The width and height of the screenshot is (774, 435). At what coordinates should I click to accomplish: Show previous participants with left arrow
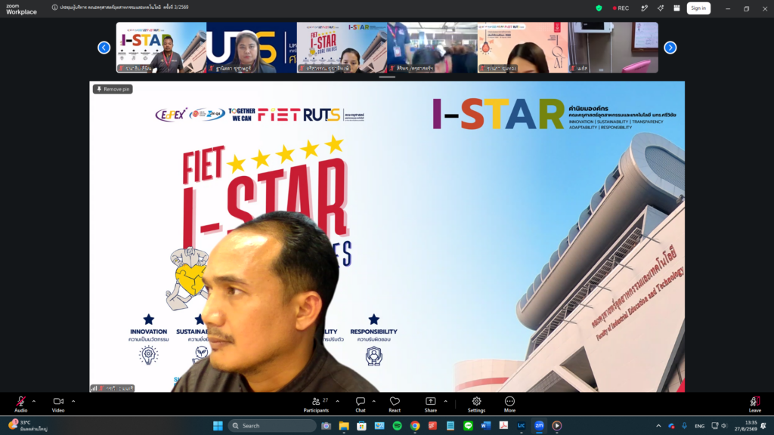pyautogui.click(x=104, y=48)
